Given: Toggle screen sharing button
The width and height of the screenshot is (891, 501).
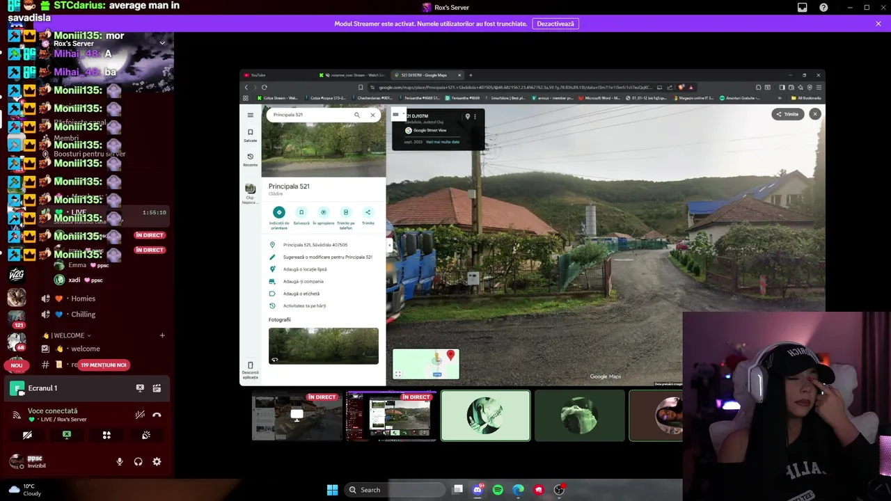Looking at the screenshot, I should (x=67, y=435).
